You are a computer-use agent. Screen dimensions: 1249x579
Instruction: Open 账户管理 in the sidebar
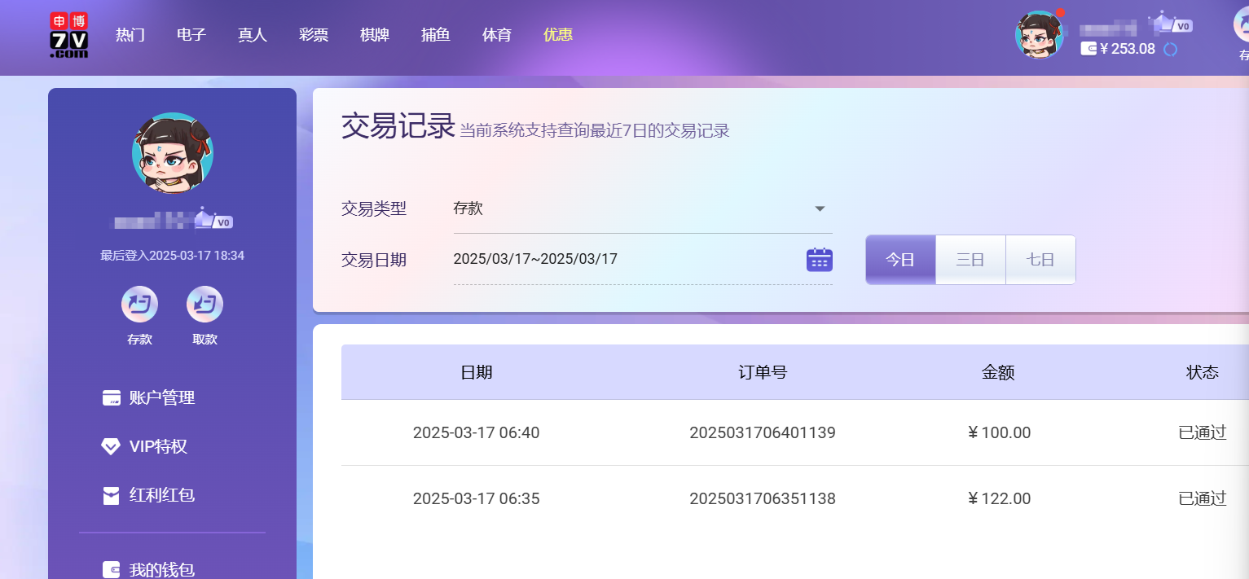pyautogui.click(x=161, y=398)
